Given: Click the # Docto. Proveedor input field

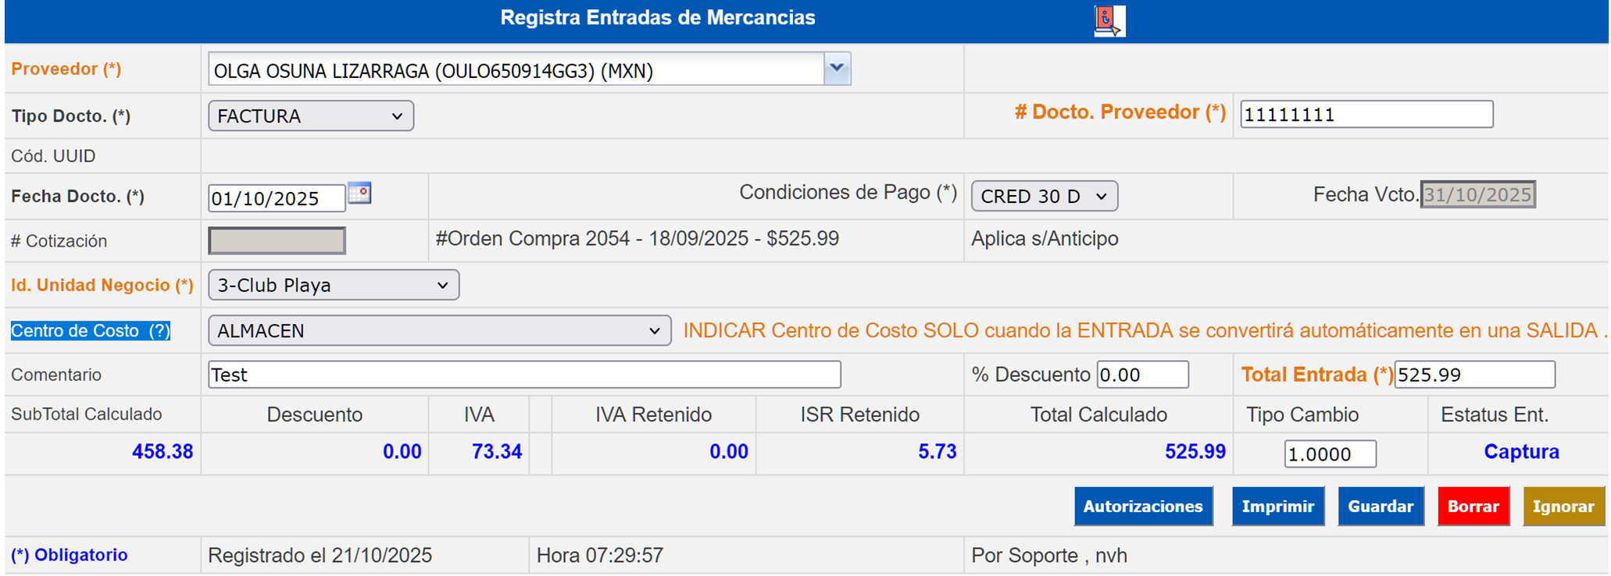Looking at the screenshot, I should (x=1366, y=115).
